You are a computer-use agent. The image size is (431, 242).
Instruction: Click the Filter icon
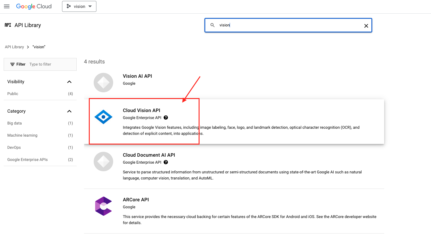coord(12,64)
